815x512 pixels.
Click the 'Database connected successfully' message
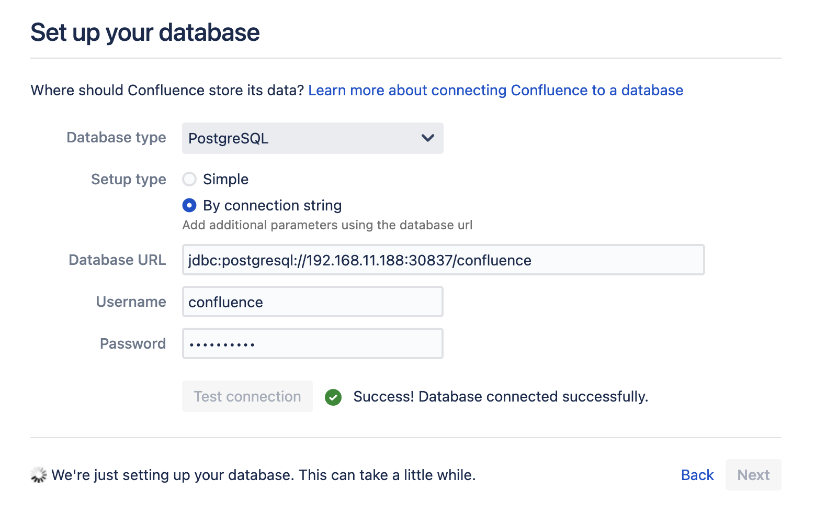(500, 397)
